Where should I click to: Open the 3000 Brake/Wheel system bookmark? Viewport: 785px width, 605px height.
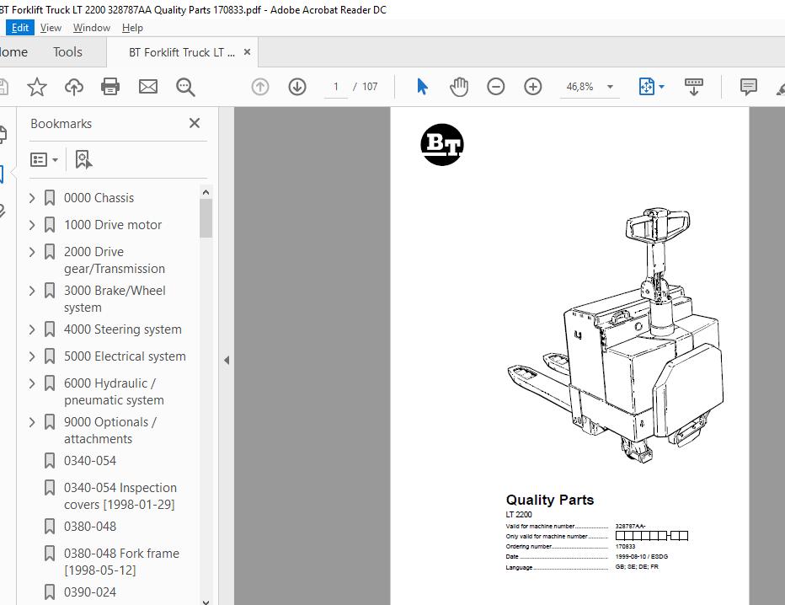pyautogui.click(x=115, y=299)
